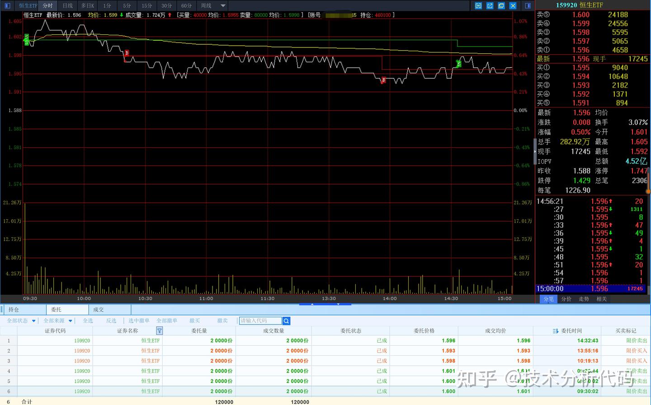The width and height of the screenshot is (651, 405).
Task: Switch to the 分价 price distribution tab
Action: (566, 299)
